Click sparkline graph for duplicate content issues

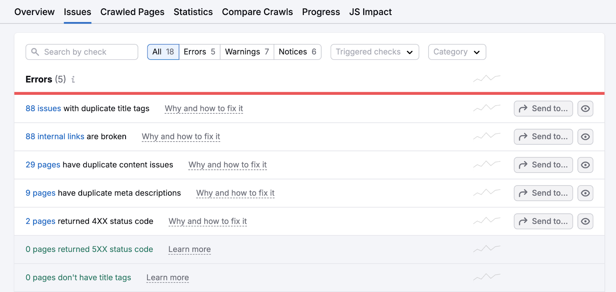[487, 164]
